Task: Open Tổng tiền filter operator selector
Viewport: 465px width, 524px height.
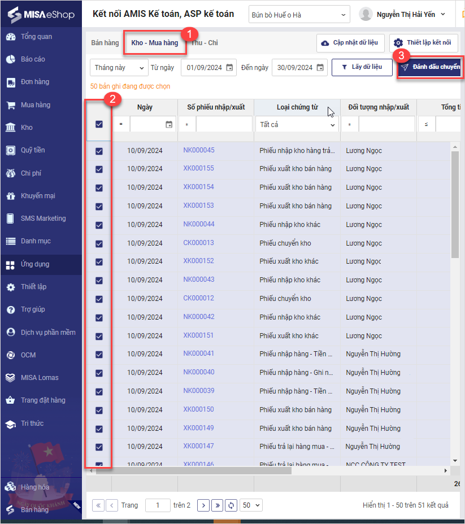Action: click(x=426, y=124)
